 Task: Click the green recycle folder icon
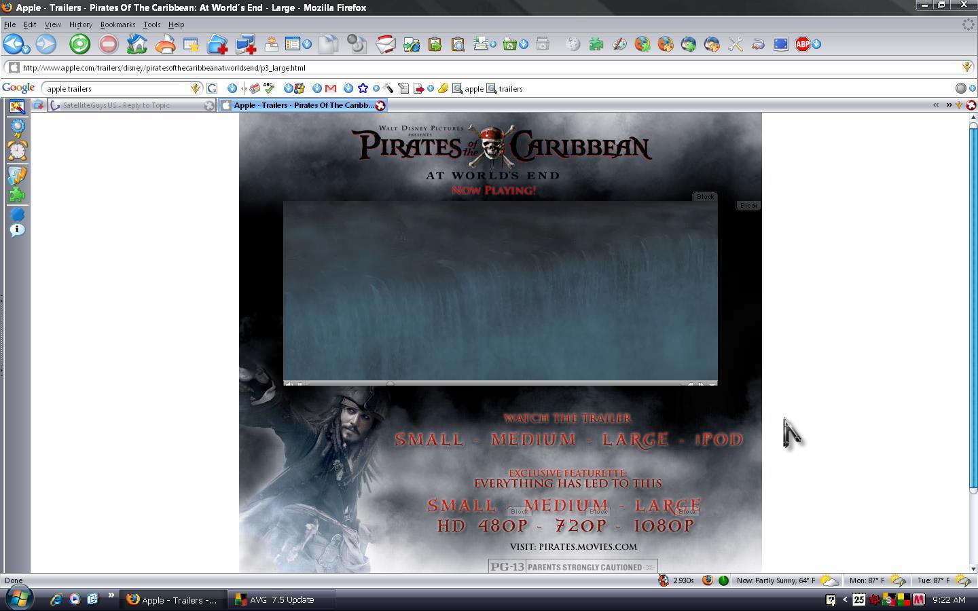pyautogui.click(x=509, y=44)
